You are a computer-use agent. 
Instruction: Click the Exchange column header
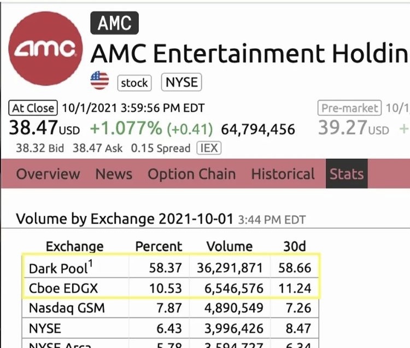[x=74, y=246]
